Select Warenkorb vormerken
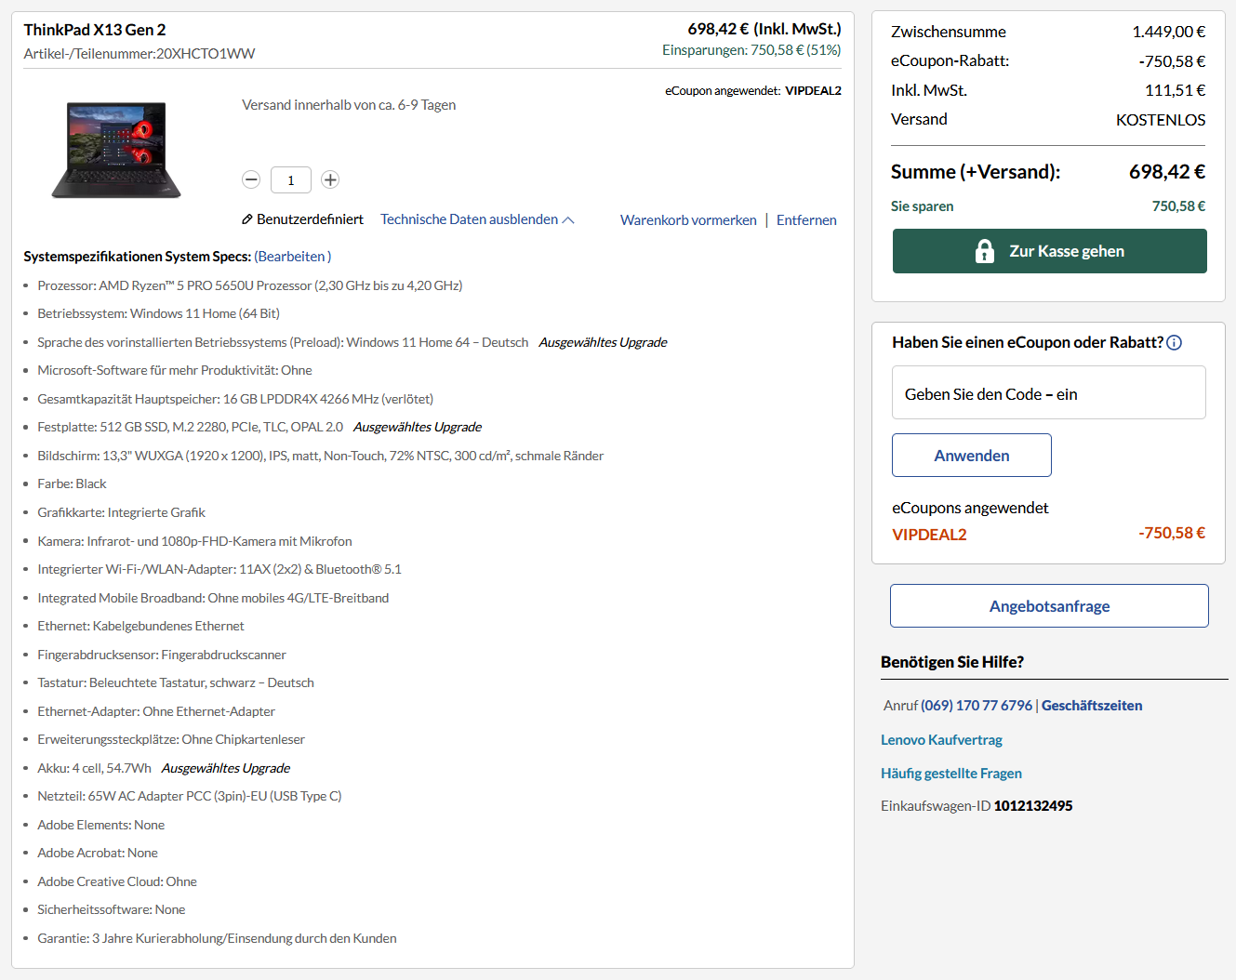 pos(688,219)
